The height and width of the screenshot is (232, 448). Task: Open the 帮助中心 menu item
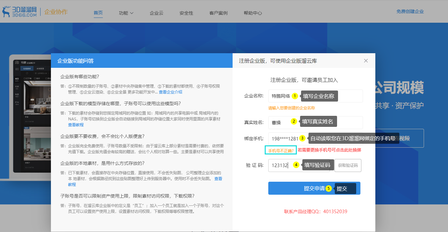coord(253,13)
